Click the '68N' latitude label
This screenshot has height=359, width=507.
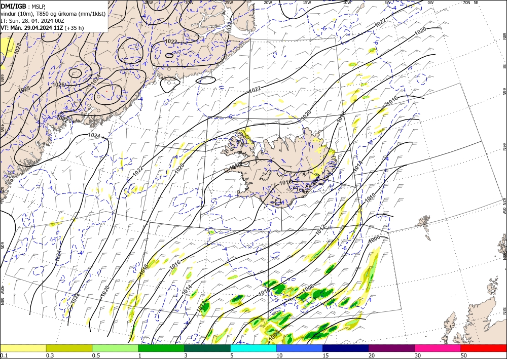point(504,36)
